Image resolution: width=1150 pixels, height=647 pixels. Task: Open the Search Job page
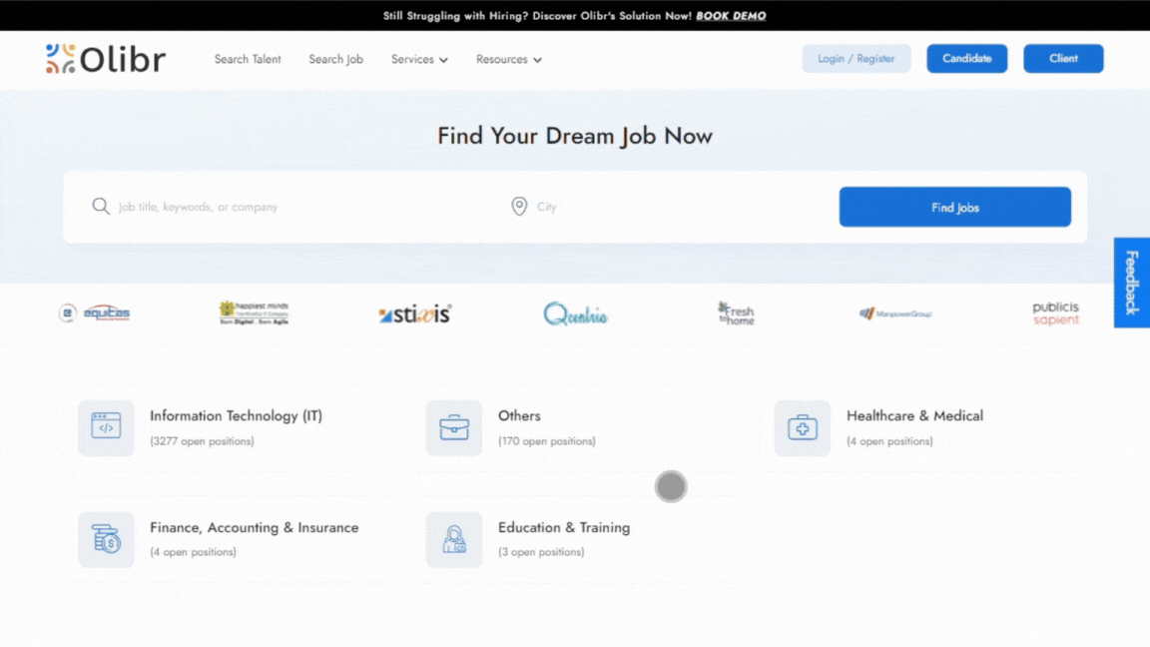335,60
